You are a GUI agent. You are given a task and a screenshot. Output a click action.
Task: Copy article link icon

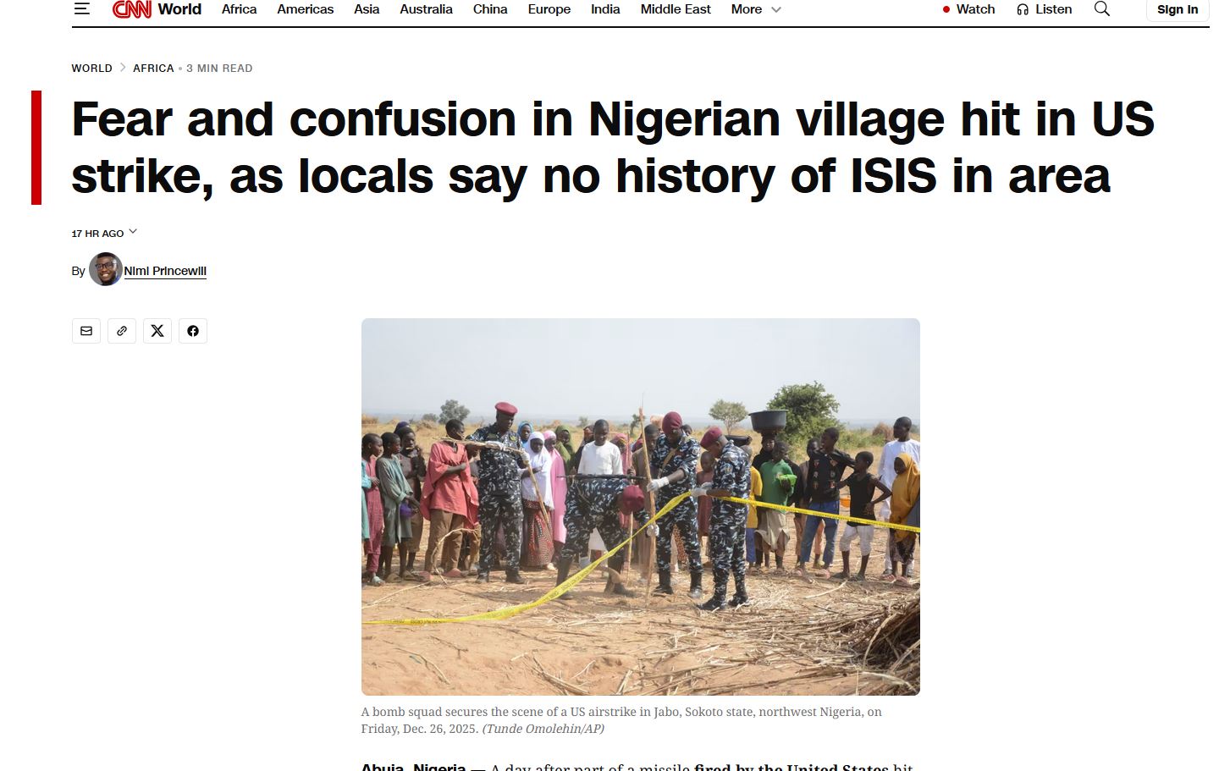coord(122,331)
